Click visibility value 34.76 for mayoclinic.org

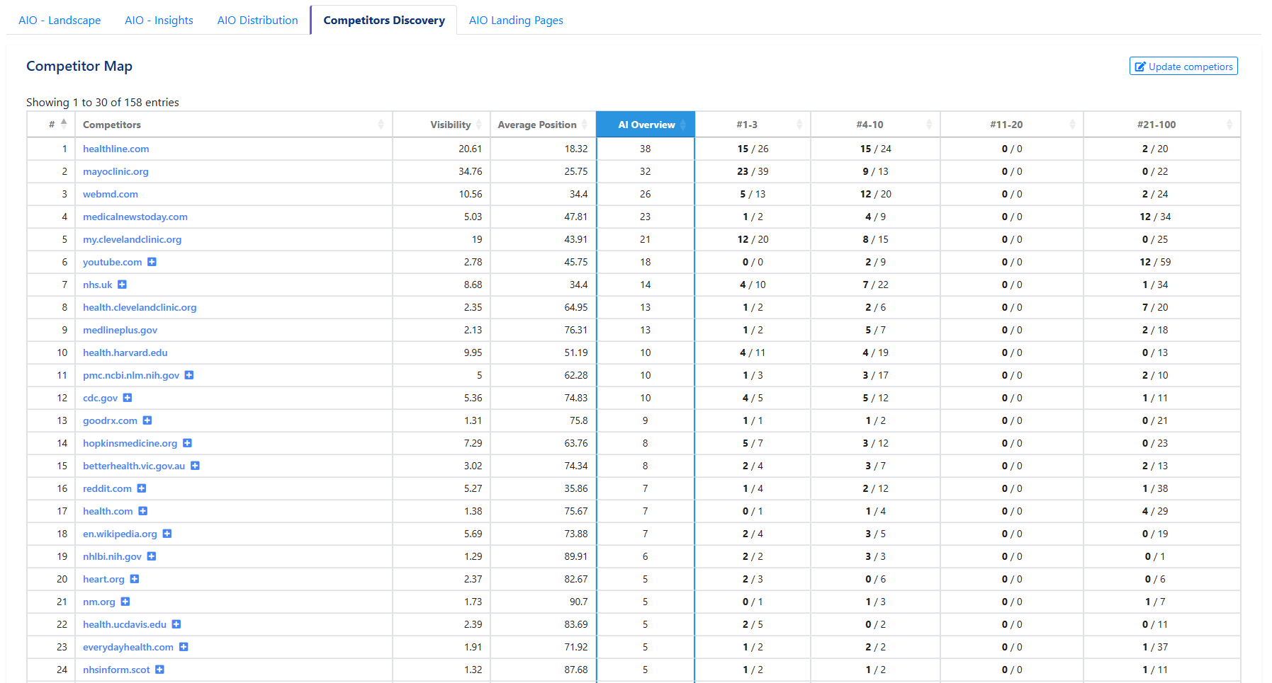tap(471, 171)
